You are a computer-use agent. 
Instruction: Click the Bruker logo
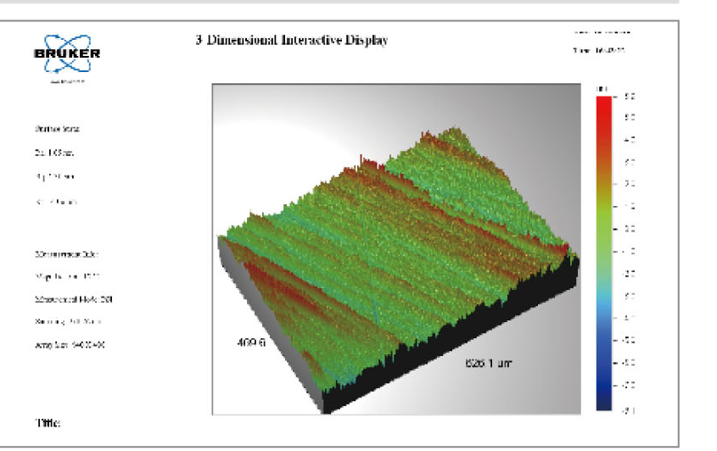pyautogui.click(x=67, y=55)
